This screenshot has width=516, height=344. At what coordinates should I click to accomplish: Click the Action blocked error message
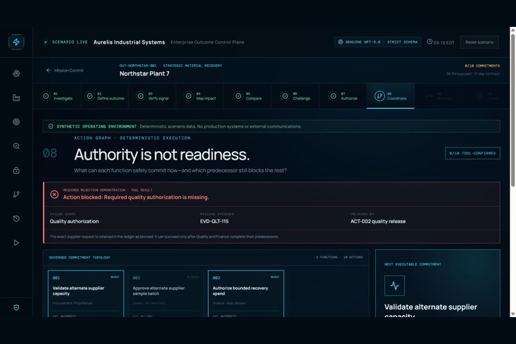(x=136, y=197)
